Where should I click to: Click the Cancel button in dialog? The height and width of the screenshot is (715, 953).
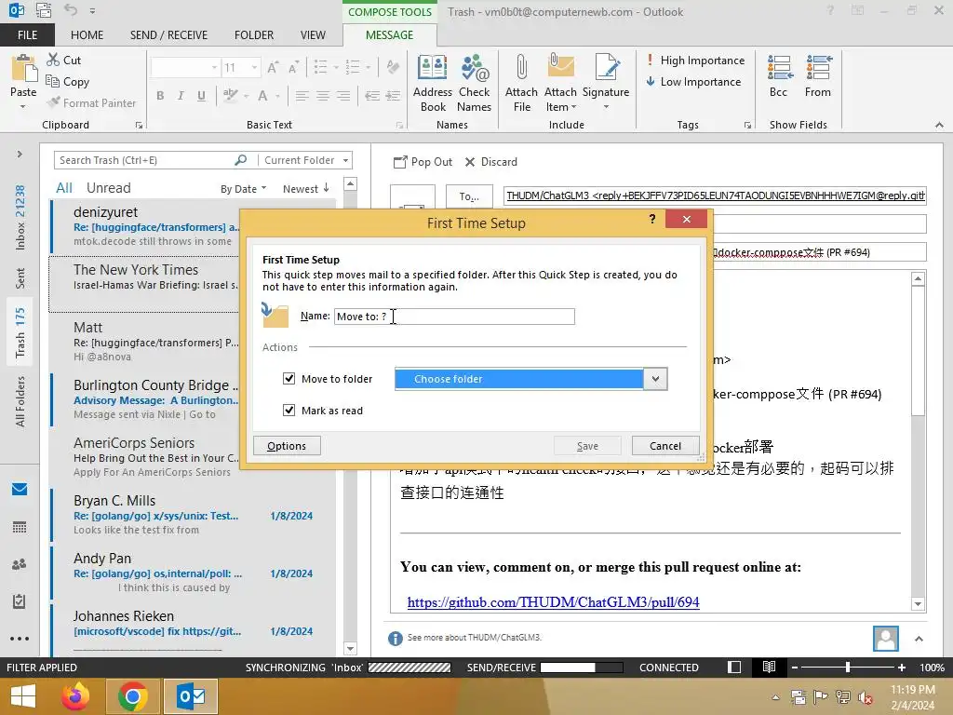pyautogui.click(x=665, y=446)
